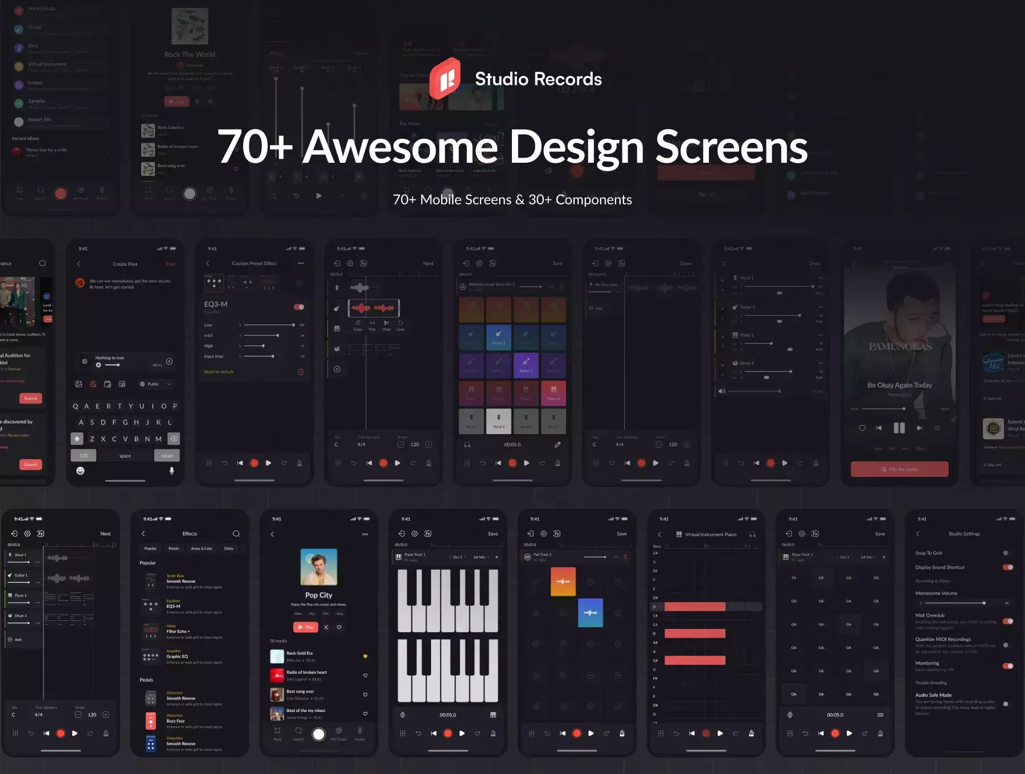Select the orange clip on Pad Track 1
1025x774 pixels.
click(563, 581)
